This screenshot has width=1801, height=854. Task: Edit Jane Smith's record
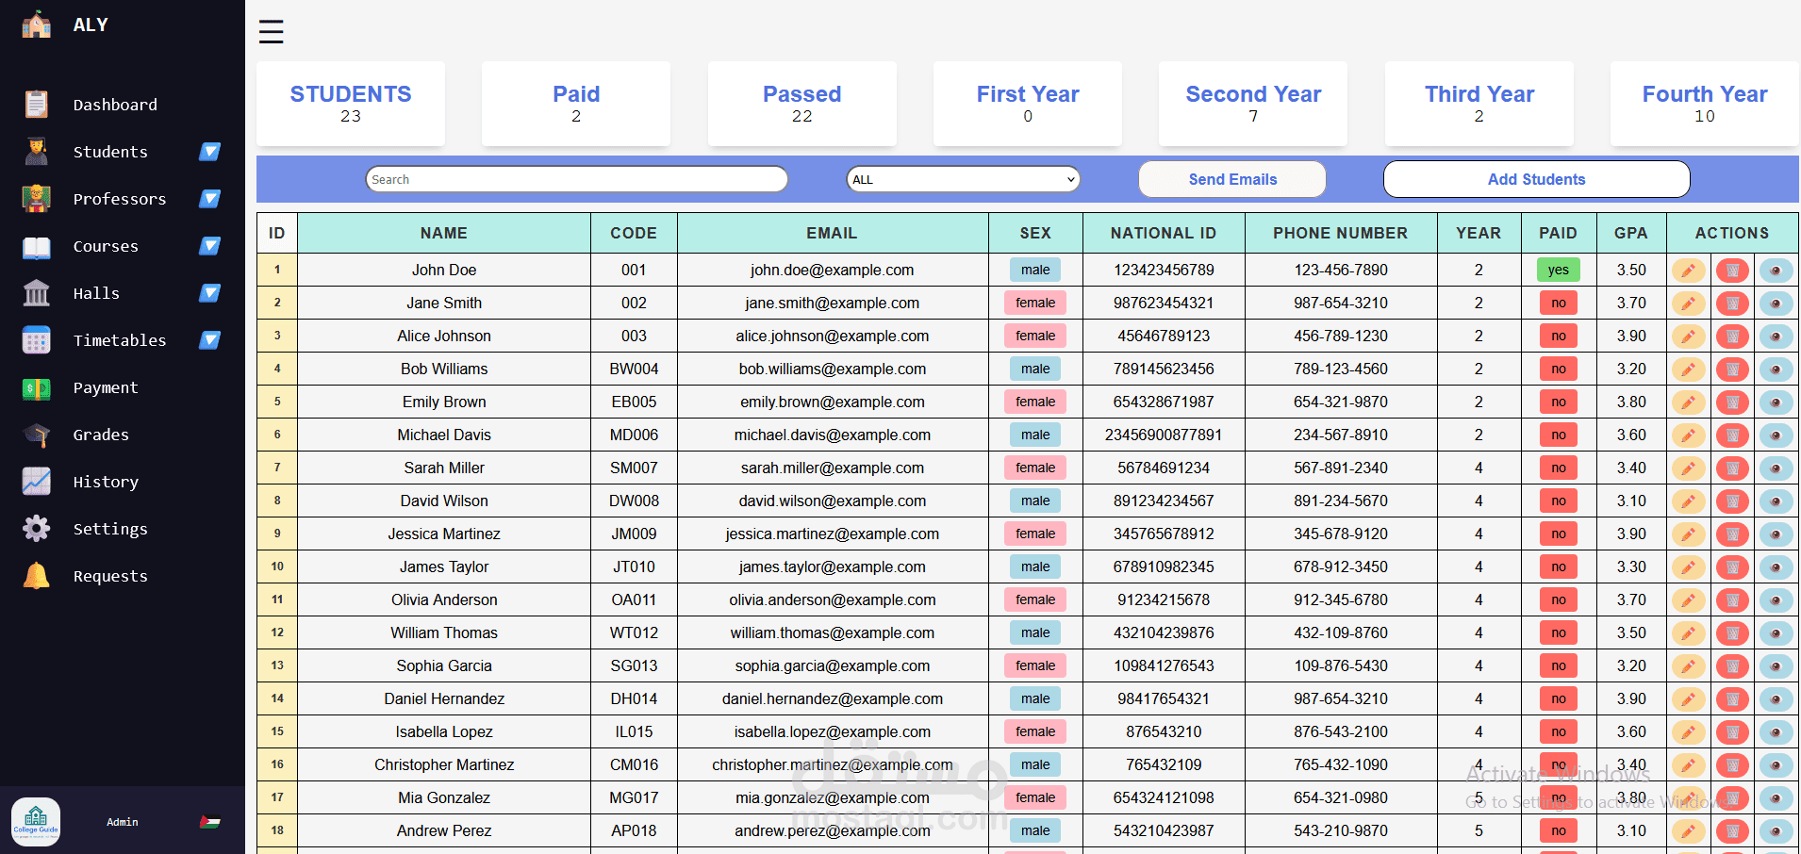tap(1688, 304)
